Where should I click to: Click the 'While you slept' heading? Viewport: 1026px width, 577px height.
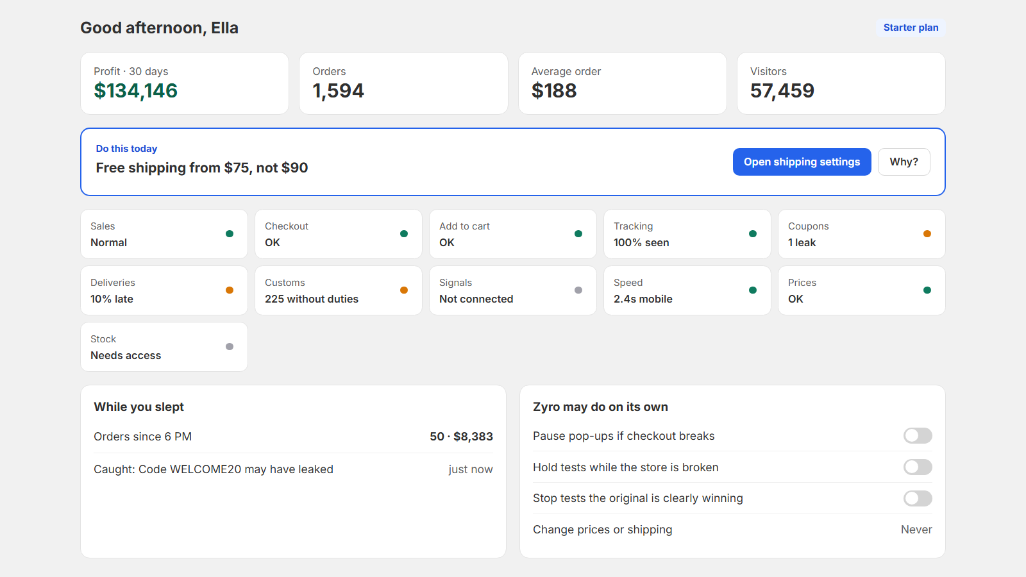(x=139, y=407)
